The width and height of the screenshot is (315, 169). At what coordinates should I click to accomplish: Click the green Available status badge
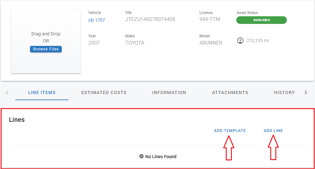pyautogui.click(x=262, y=20)
